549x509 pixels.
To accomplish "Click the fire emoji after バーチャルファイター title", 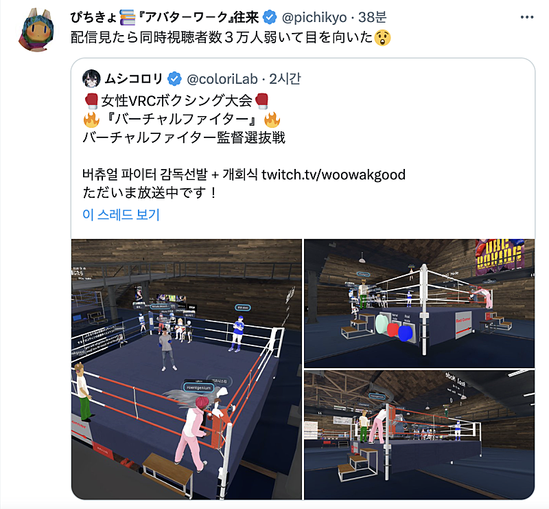I will 272,120.
